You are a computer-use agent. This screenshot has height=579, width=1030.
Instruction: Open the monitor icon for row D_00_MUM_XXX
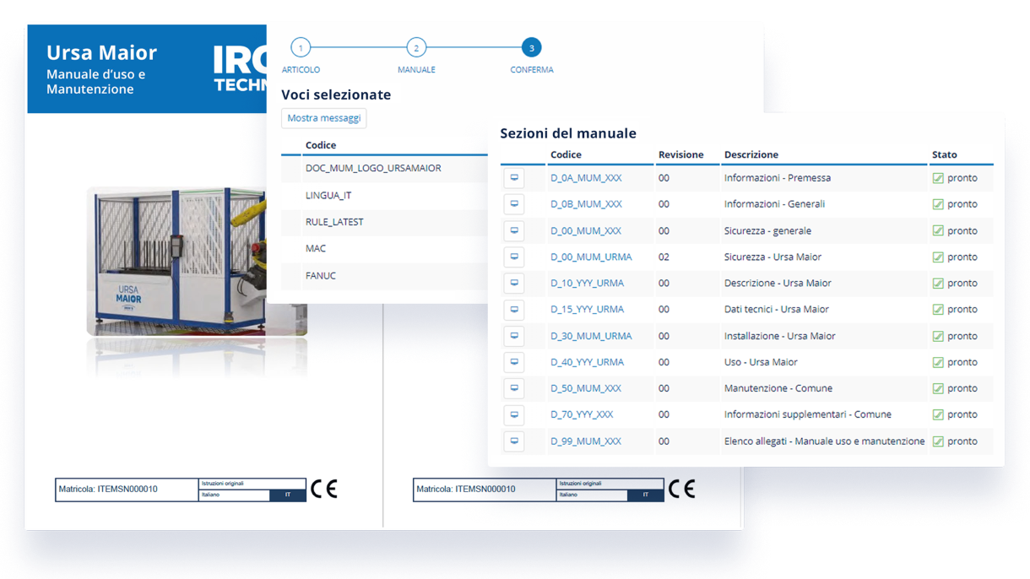tap(514, 230)
